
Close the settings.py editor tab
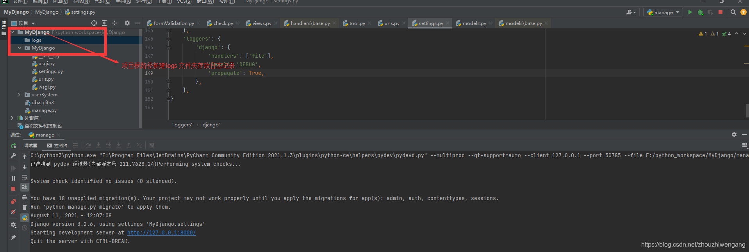click(x=448, y=23)
